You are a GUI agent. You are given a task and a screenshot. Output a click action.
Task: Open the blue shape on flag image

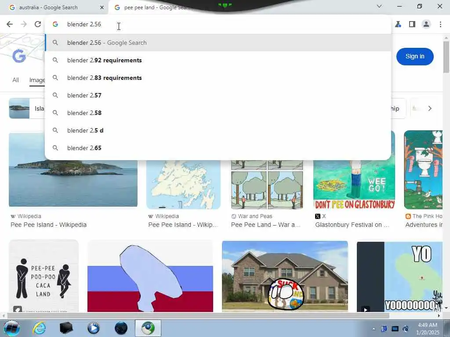point(150,276)
